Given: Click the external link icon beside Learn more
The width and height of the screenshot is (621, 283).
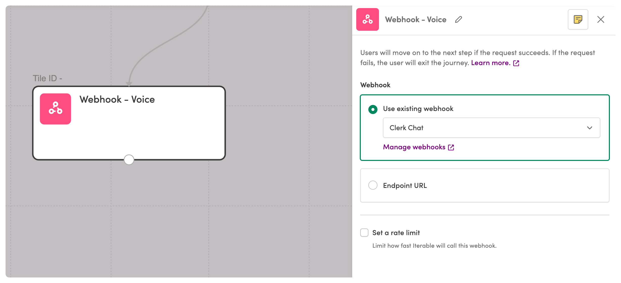Looking at the screenshot, I should point(516,63).
